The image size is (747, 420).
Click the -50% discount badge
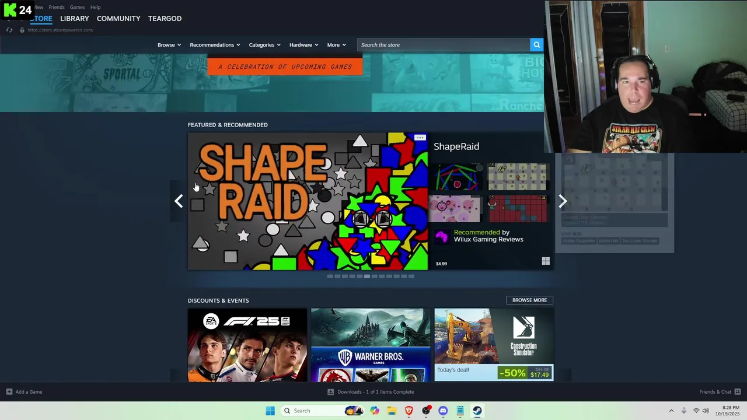[x=512, y=373]
